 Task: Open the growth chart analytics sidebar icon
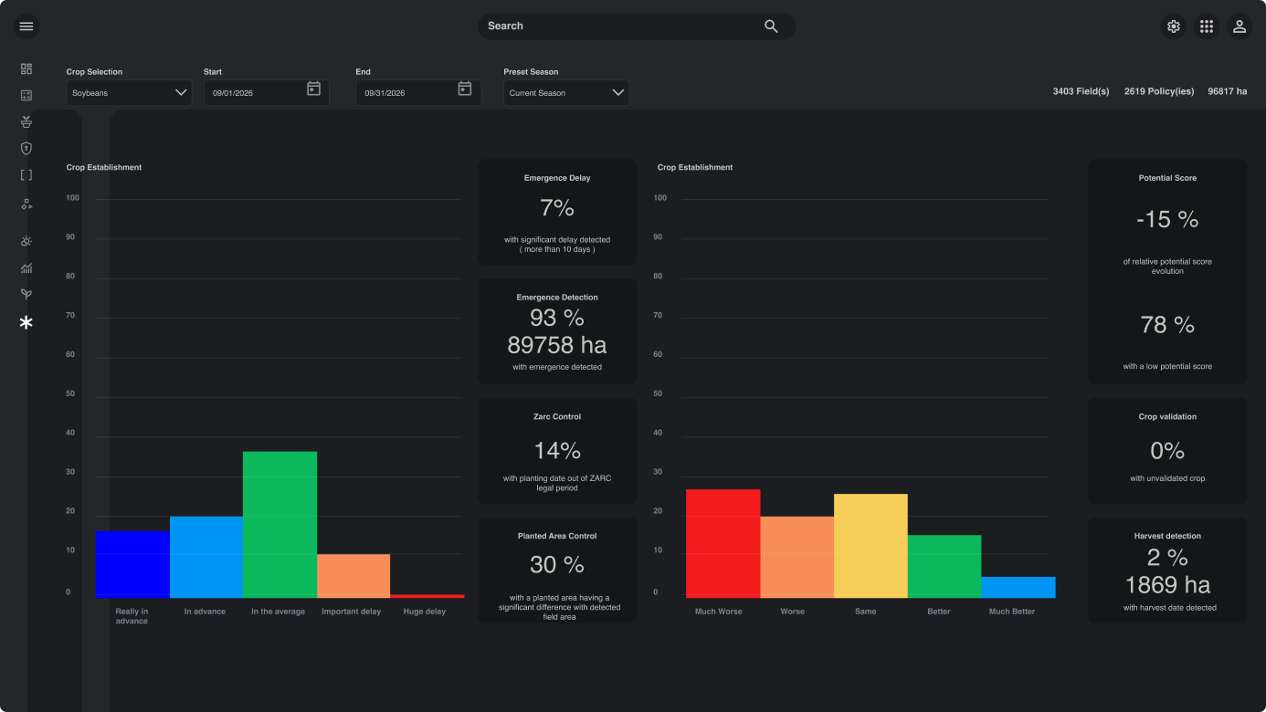(x=26, y=268)
